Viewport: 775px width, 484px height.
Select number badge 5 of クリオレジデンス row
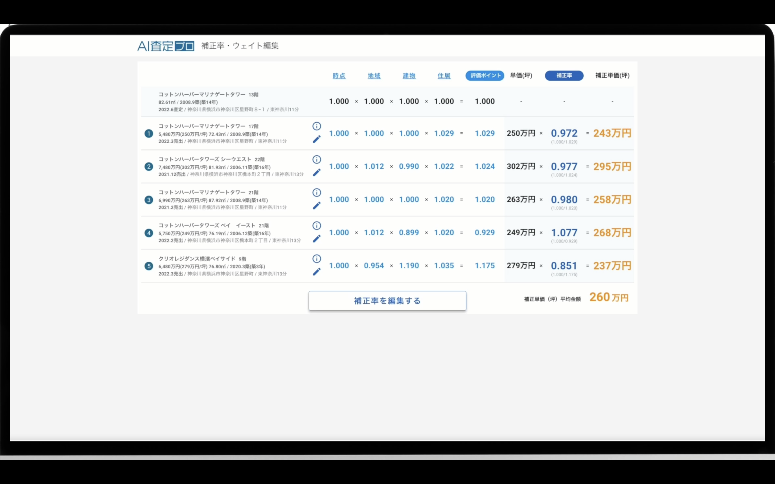(149, 266)
